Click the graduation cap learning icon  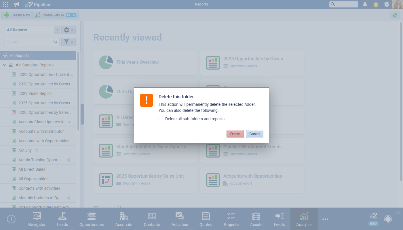(386, 4)
